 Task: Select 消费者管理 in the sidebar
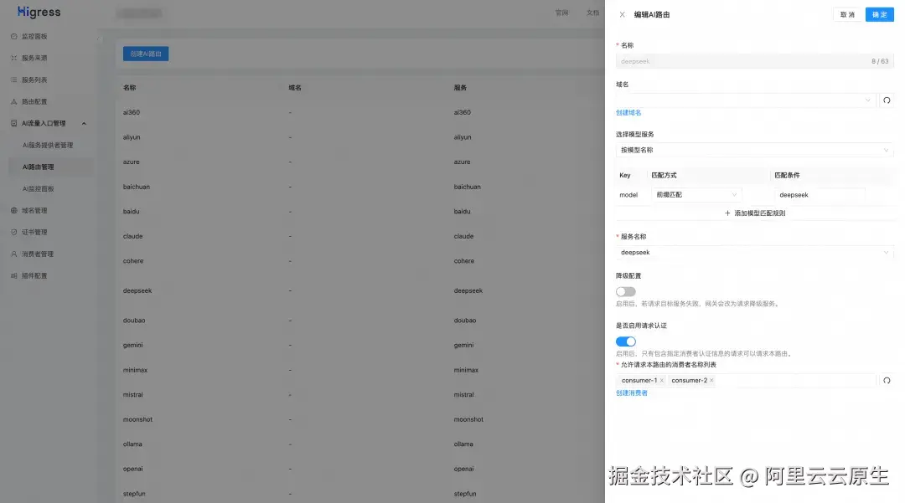click(39, 255)
